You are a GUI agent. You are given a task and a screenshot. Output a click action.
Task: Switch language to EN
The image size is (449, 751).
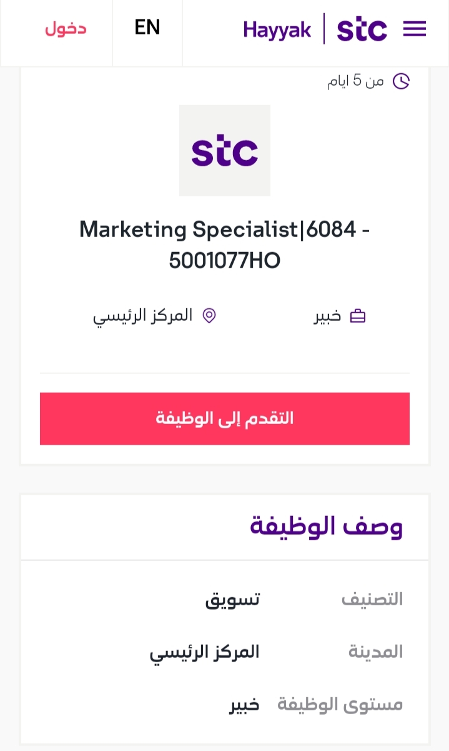(x=147, y=28)
